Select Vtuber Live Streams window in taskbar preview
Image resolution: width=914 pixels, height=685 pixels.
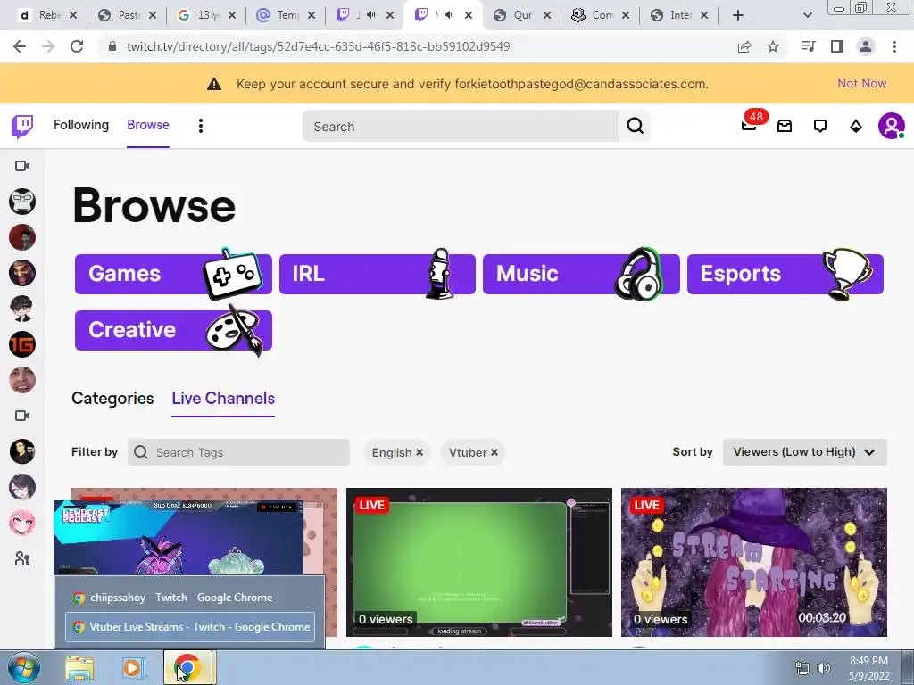[189, 627]
